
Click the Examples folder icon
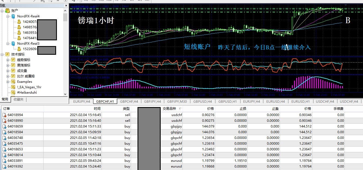13,81
